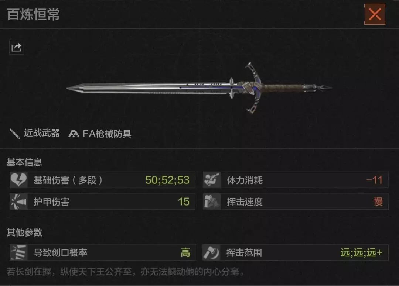Click the 百炼恒常 title text
Screen dimensions: 399x286
coord(33,14)
